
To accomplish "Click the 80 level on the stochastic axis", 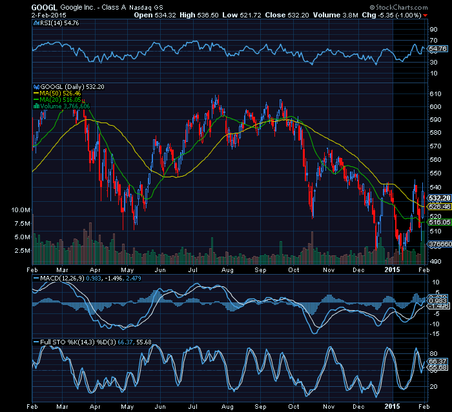I will pos(433,353).
